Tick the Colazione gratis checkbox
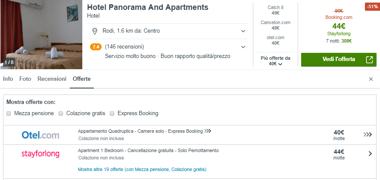 tap(61, 113)
